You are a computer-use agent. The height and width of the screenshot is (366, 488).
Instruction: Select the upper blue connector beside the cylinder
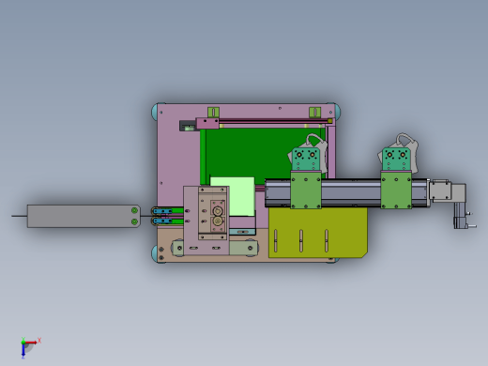click(162, 211)
